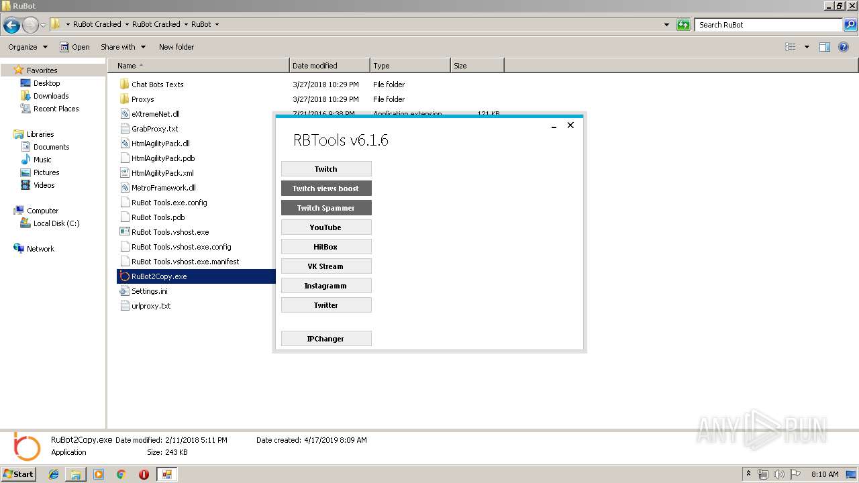859x483 pixels.
Task: Launch IPChanger from RBTools
Action: coord(326,339)
